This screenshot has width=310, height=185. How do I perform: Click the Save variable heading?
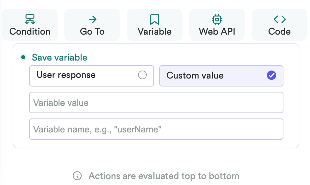(60, 58)
